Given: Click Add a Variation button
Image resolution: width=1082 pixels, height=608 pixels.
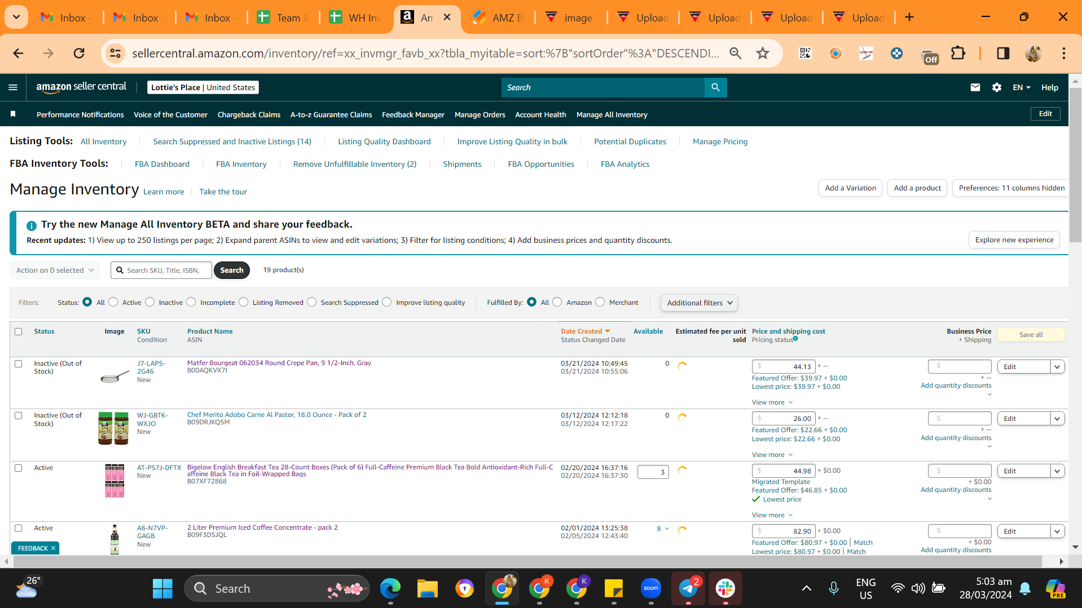Looking at the screenshot, I should pyautogui.click(x=850, y=188).
